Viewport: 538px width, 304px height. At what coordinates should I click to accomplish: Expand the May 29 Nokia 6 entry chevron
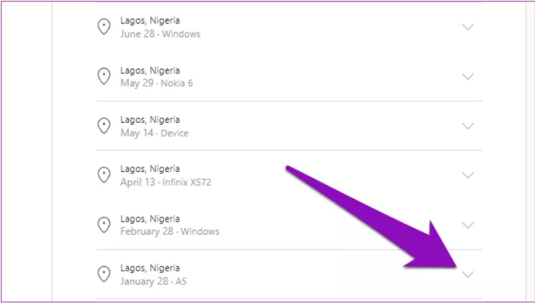click(x=468, y=76)
